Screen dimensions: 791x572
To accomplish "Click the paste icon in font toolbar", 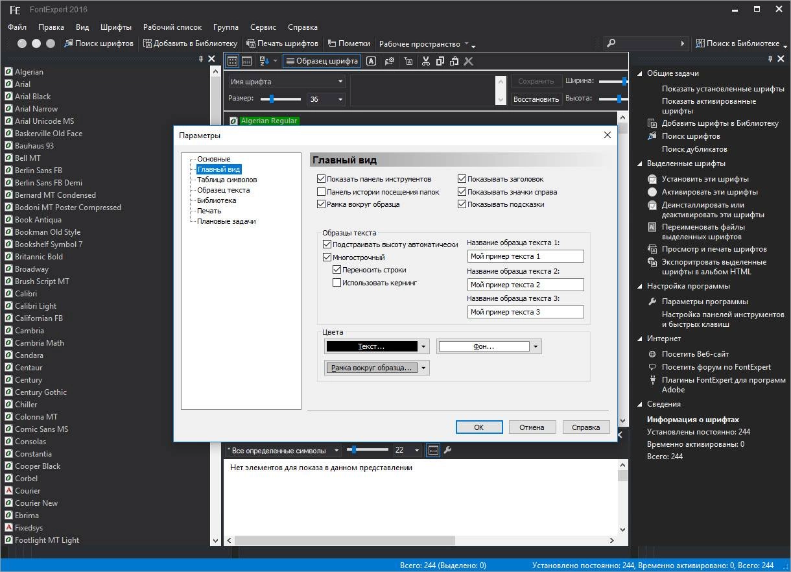I will point(455,61).
